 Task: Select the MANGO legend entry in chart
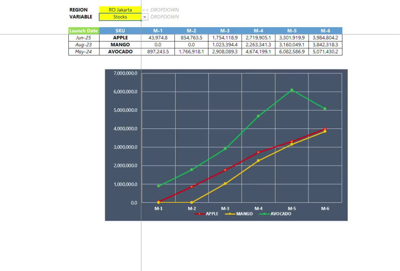pos(239,214)
